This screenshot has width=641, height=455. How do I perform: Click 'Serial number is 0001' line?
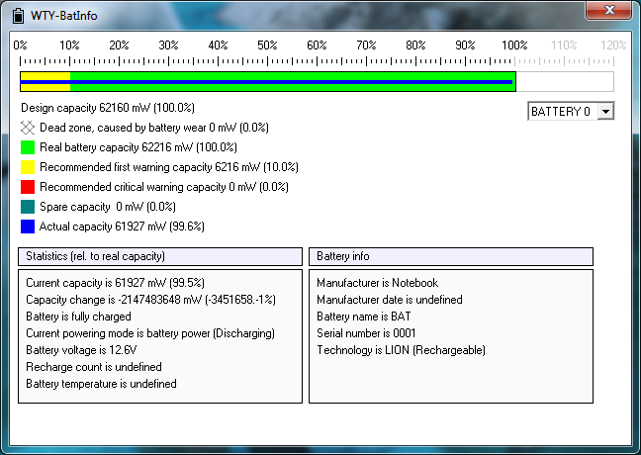click(366, 333)
